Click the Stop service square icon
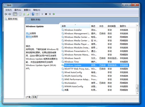The width and height of the screenshot is (145, 107). coord(46,14)
